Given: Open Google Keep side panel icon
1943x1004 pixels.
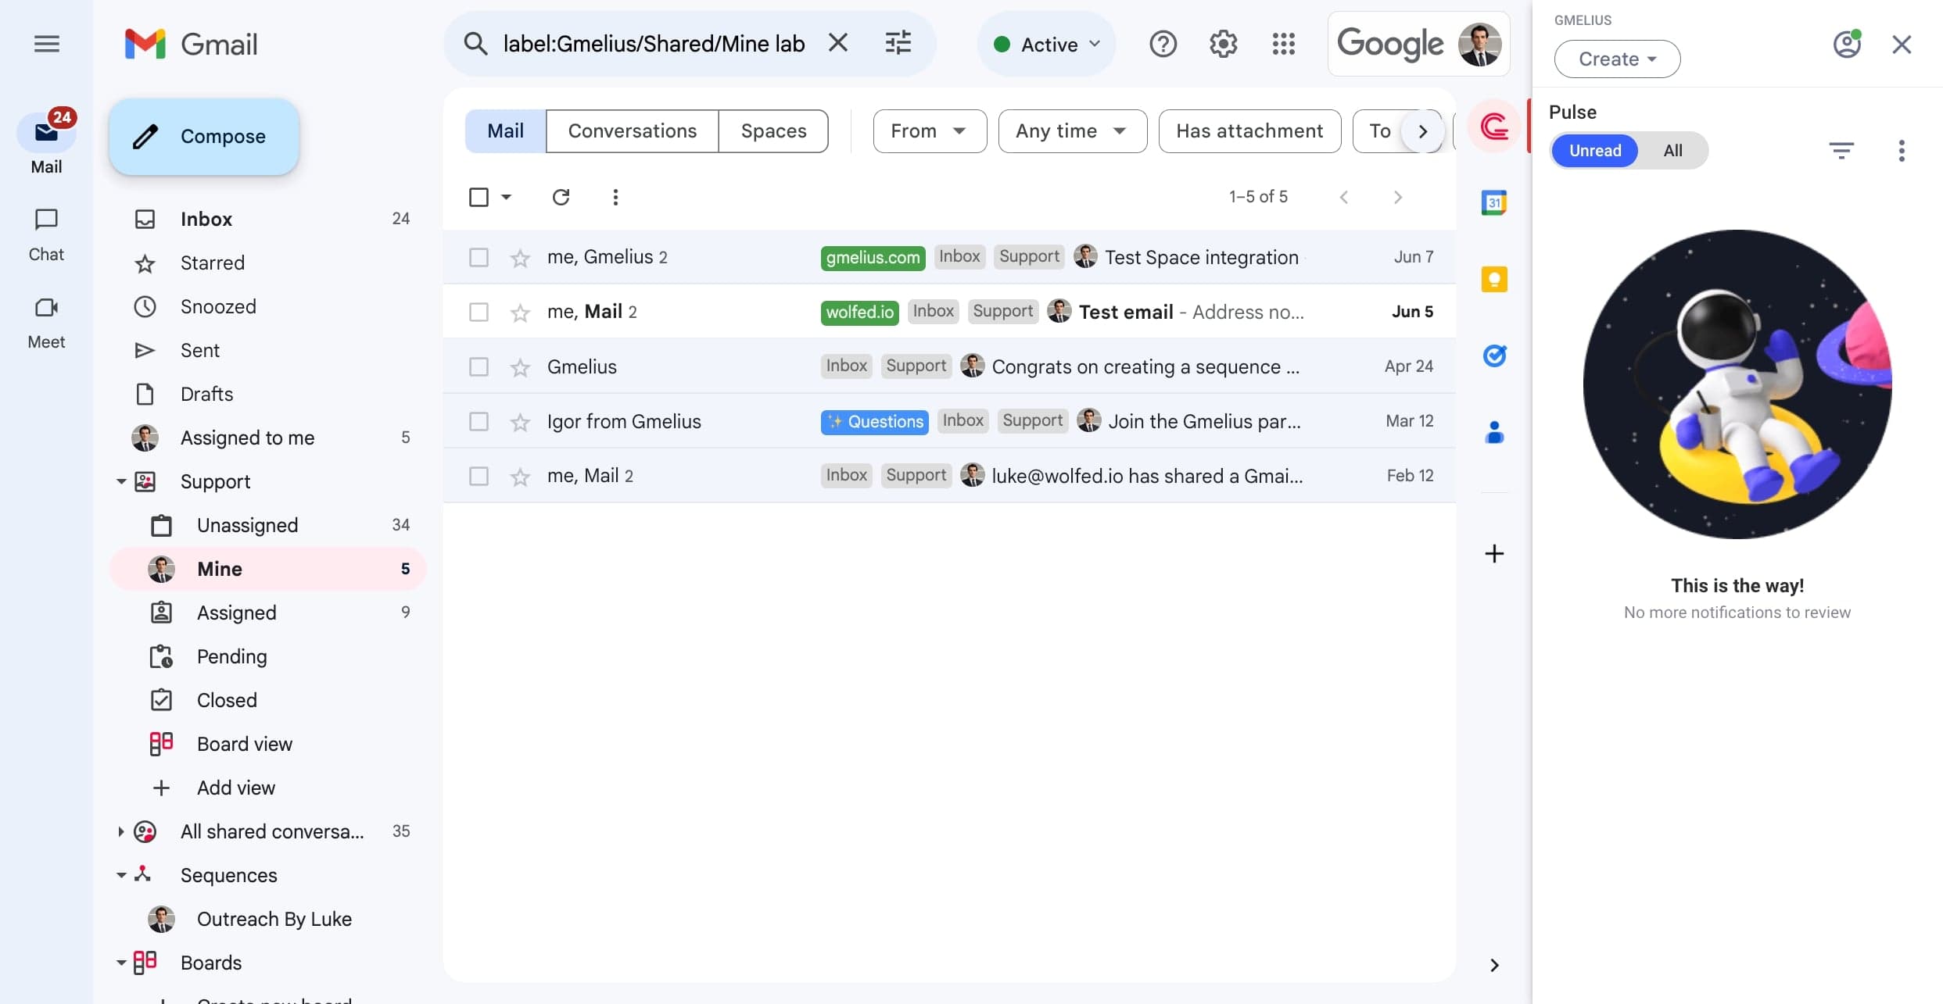Looking at the screenshot, I should coord(1493,279).
